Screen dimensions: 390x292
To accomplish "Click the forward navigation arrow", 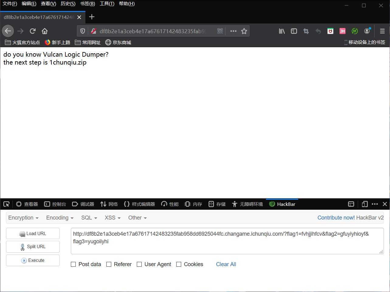I will coord(20,31).
